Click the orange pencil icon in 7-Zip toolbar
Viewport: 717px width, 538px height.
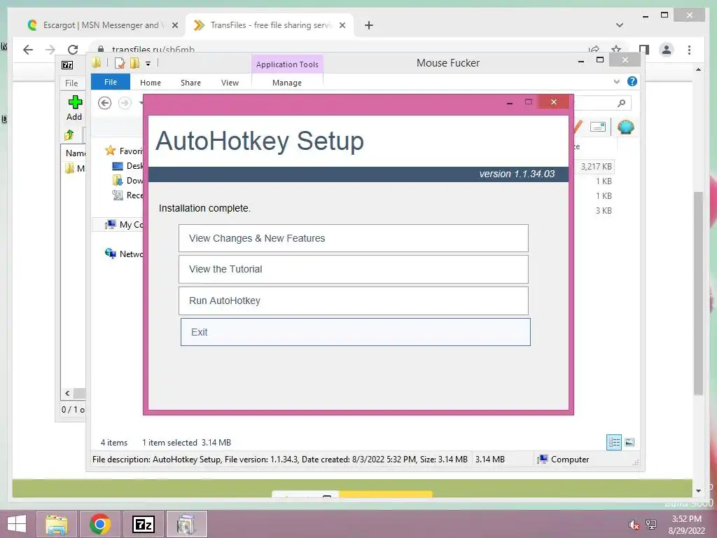[578, 127]
